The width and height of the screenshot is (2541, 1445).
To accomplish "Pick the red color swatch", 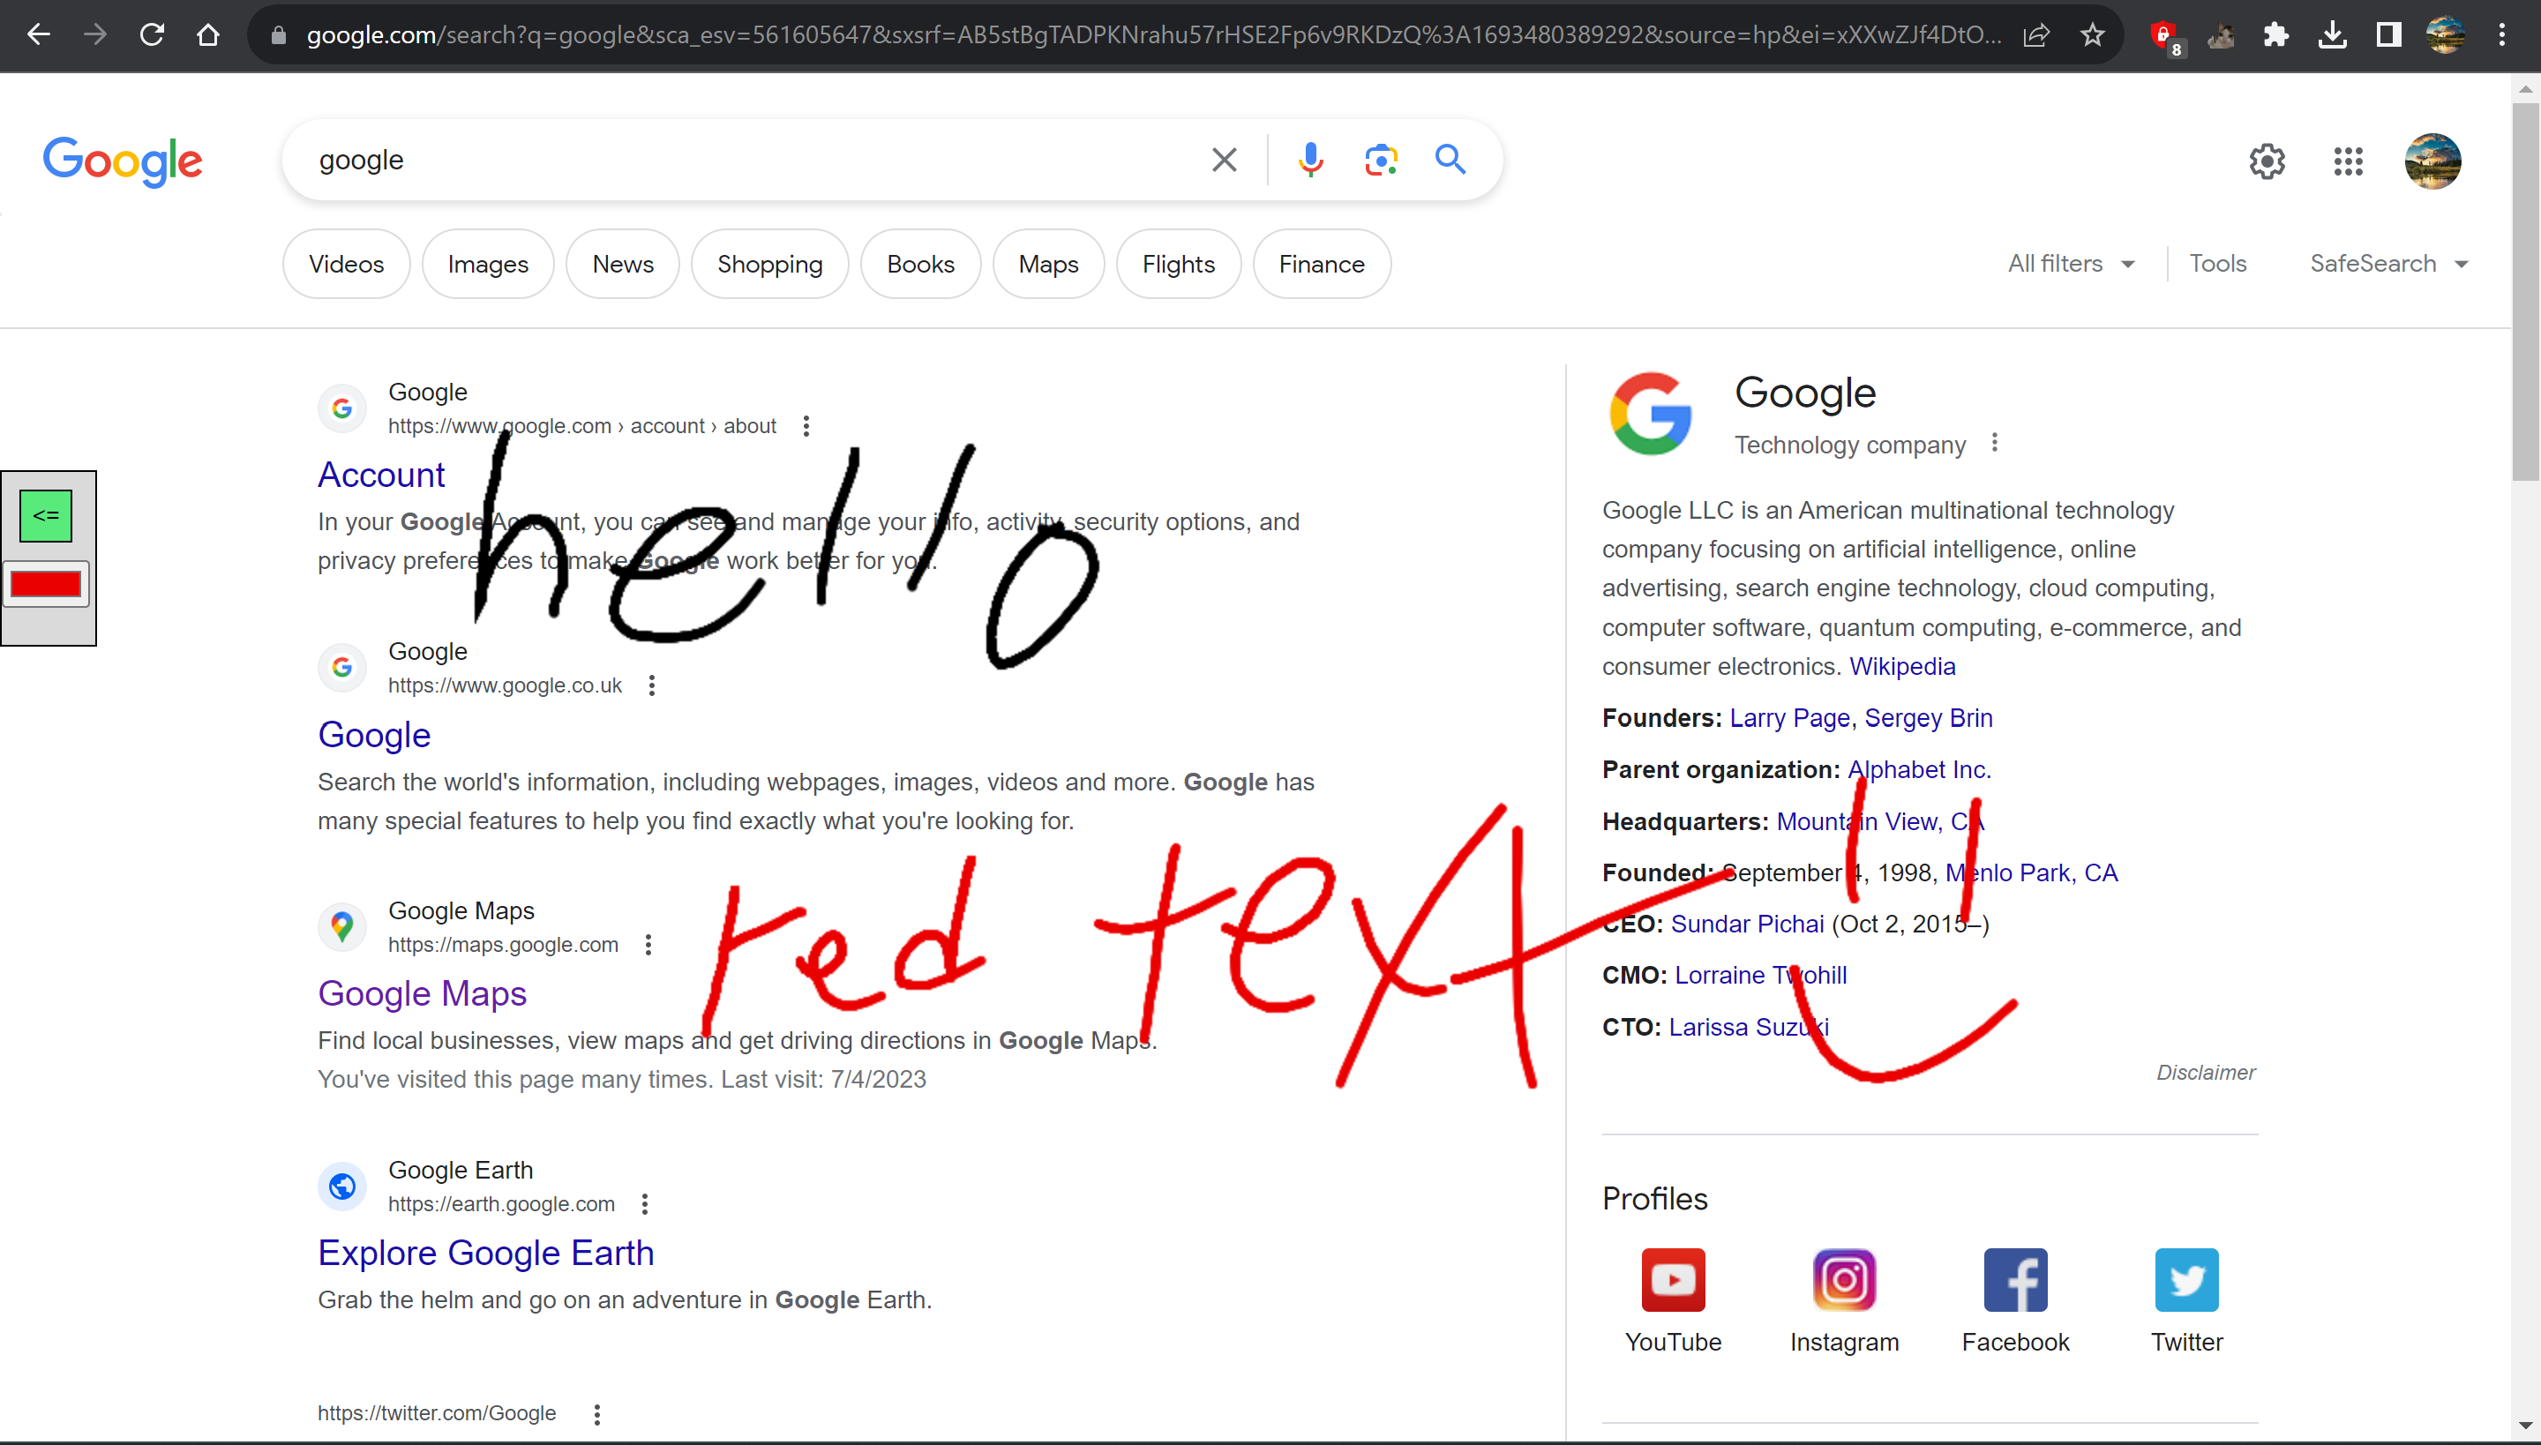I will tap(46, 585).
